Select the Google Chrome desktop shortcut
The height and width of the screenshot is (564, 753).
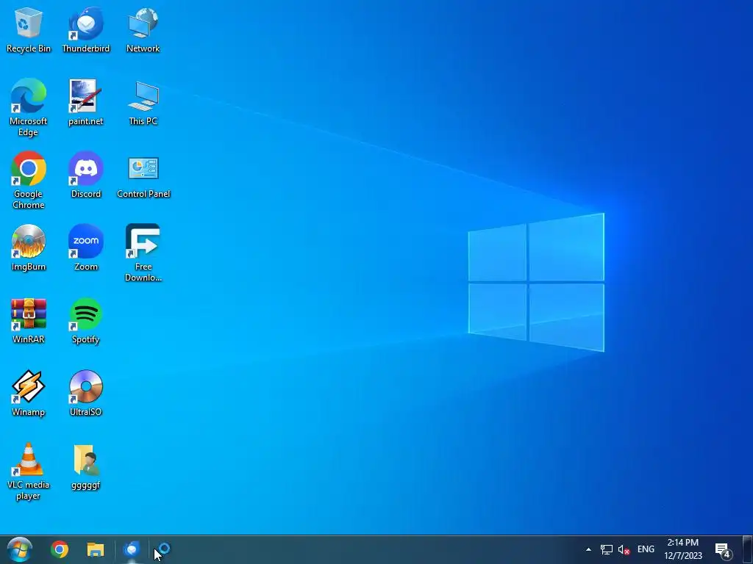(29, 181)
